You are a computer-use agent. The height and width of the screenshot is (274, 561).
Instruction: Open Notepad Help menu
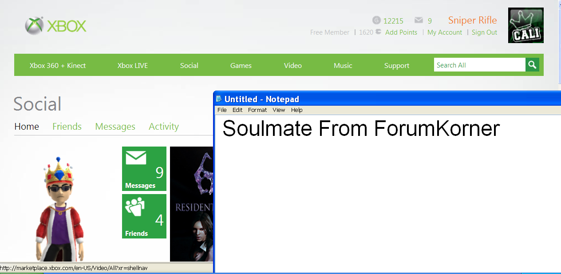coord(297,110)
